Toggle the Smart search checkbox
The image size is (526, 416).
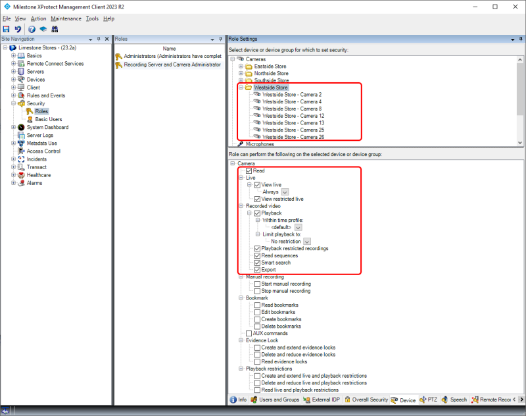click(x=257, y=263)
